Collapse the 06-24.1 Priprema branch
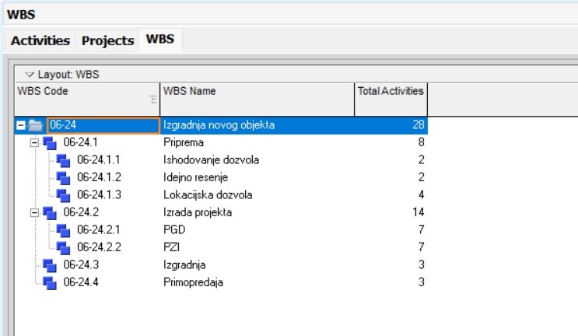Viewport: 578px width, 336px height. (x=33, y=143)
